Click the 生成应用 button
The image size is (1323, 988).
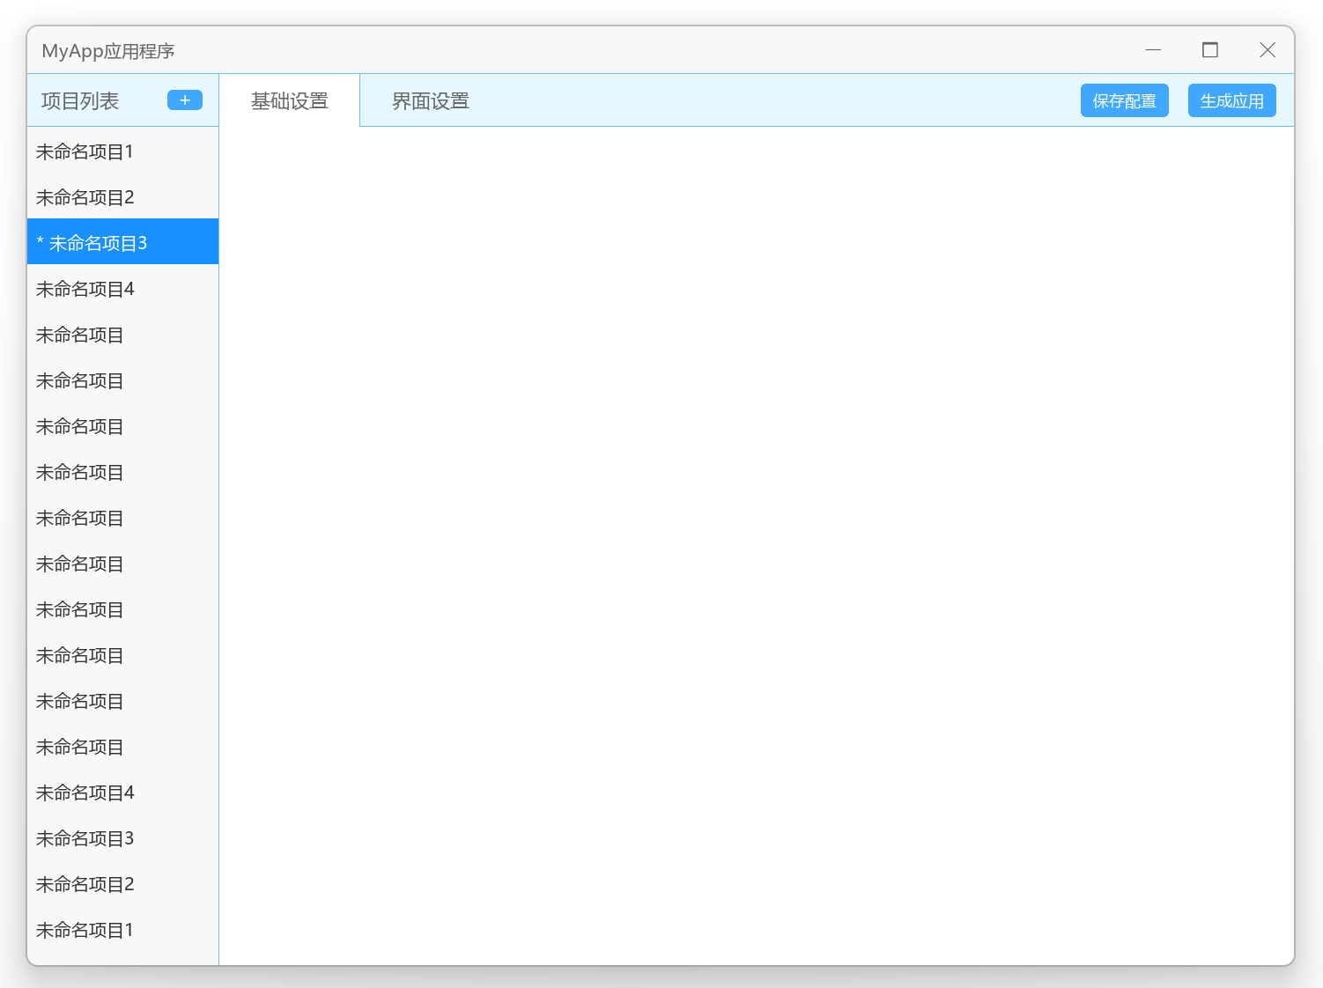click(1231, 100)
